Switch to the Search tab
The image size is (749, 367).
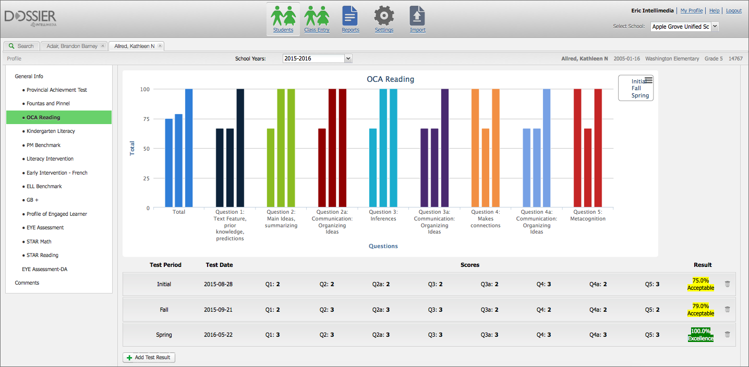(21, 46)
